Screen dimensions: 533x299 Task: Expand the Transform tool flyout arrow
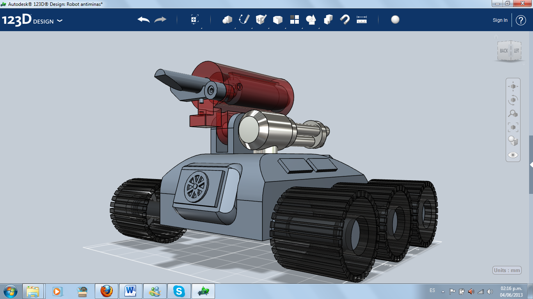click(201, 28)
